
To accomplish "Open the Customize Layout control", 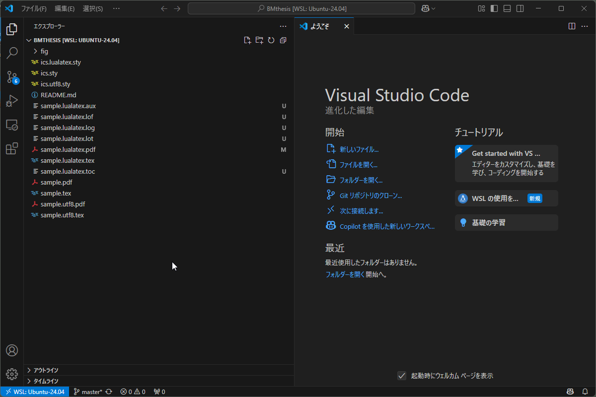I will coord(481,8).
